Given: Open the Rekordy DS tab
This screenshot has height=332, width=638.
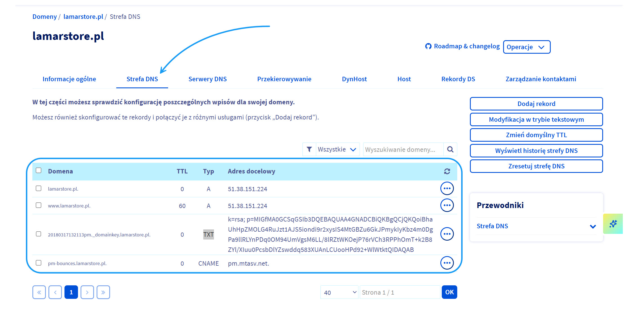Looking at the screenshot, I should click(458, 79).
